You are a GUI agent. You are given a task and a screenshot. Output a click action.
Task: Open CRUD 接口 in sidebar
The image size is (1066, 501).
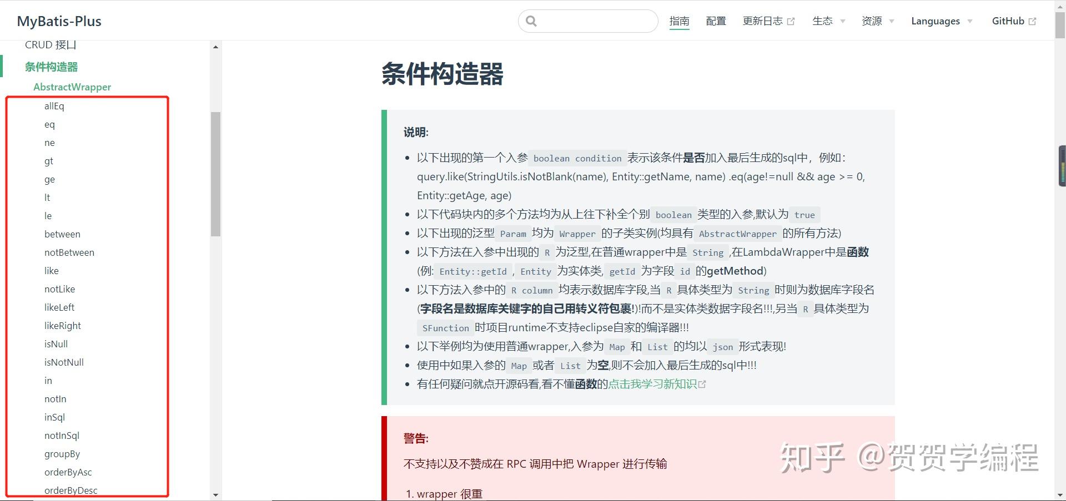click(51, 44)
